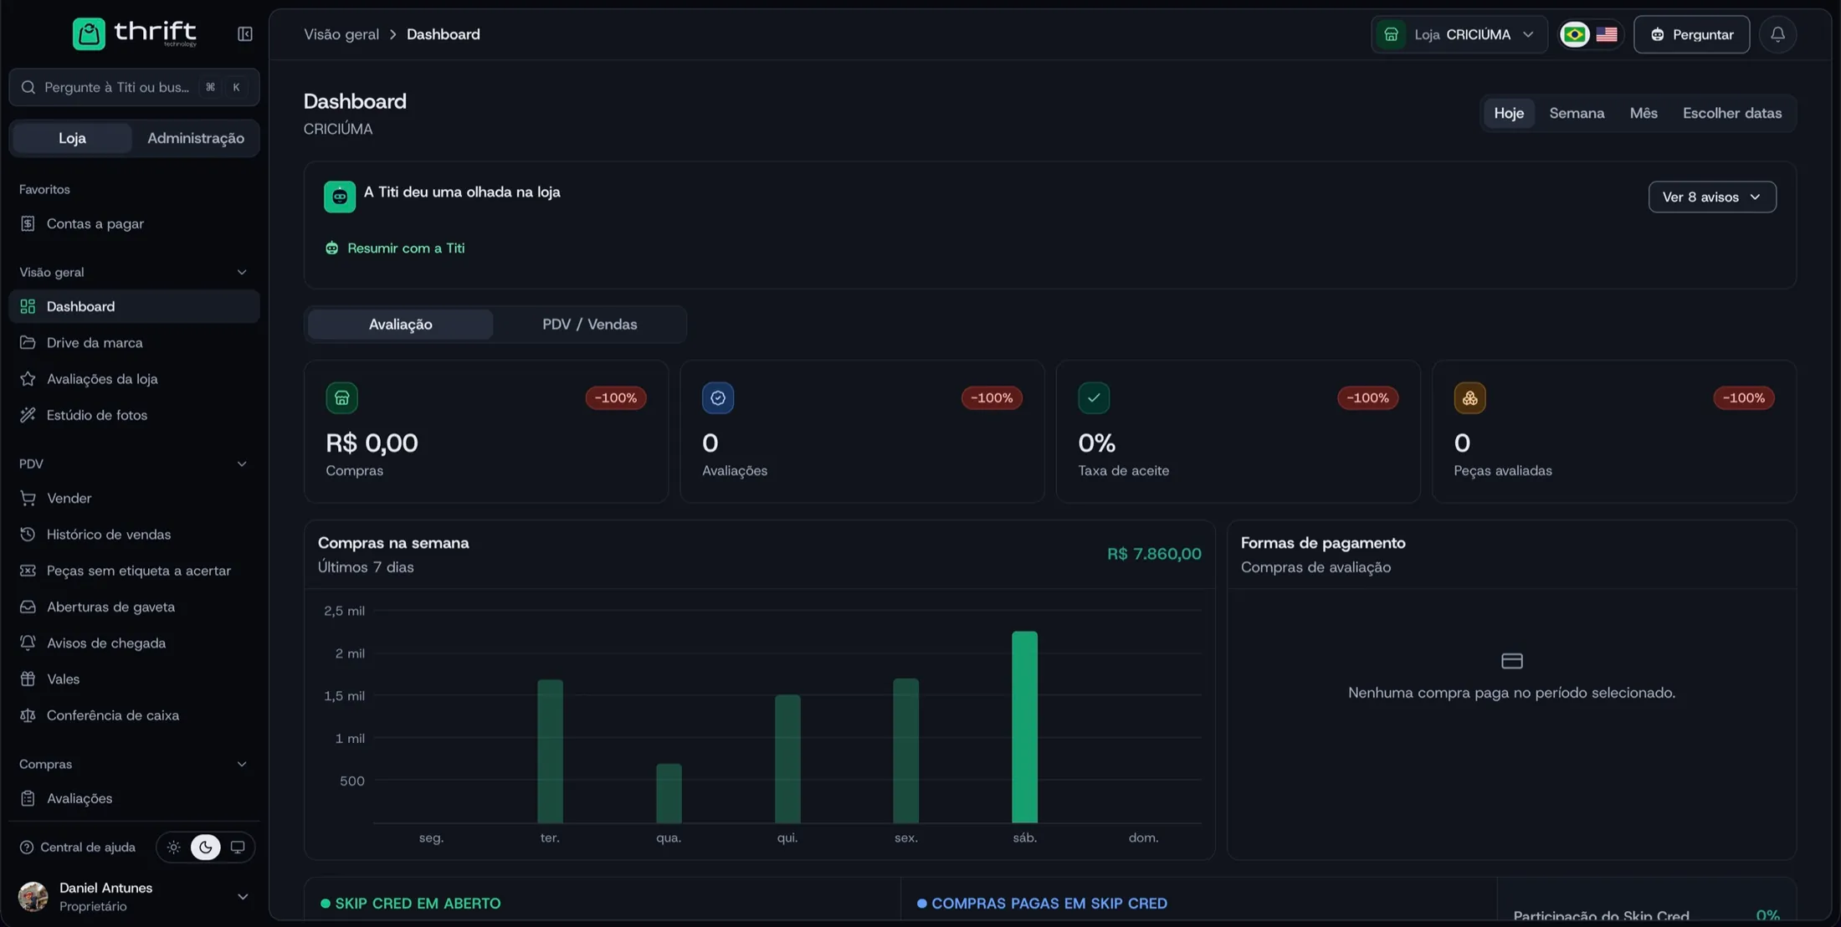
Task: Open Peças sem etiqueta a acertar
Action: [134, 571]
